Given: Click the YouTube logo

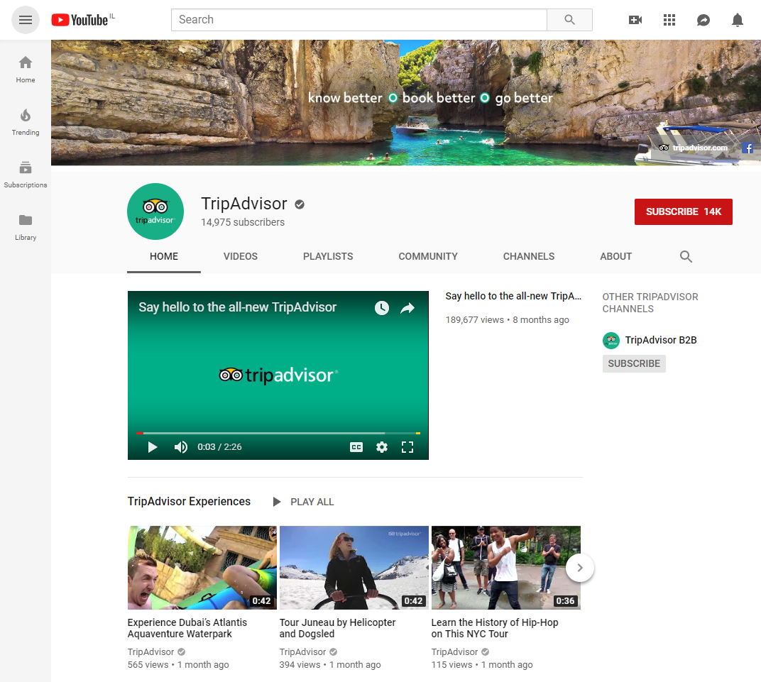Looking at the screenshot, I should (x=80, y=20).
